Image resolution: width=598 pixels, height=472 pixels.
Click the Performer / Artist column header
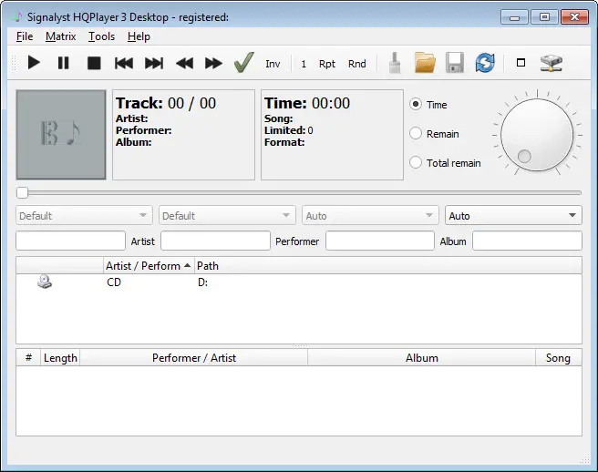pos(194,357)
